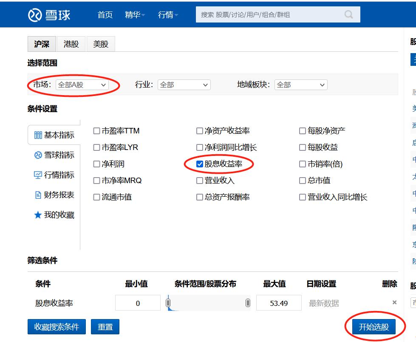Check the 净资产收益率 option
This screenshot has height=342, width=416.
tap(199, 131)
